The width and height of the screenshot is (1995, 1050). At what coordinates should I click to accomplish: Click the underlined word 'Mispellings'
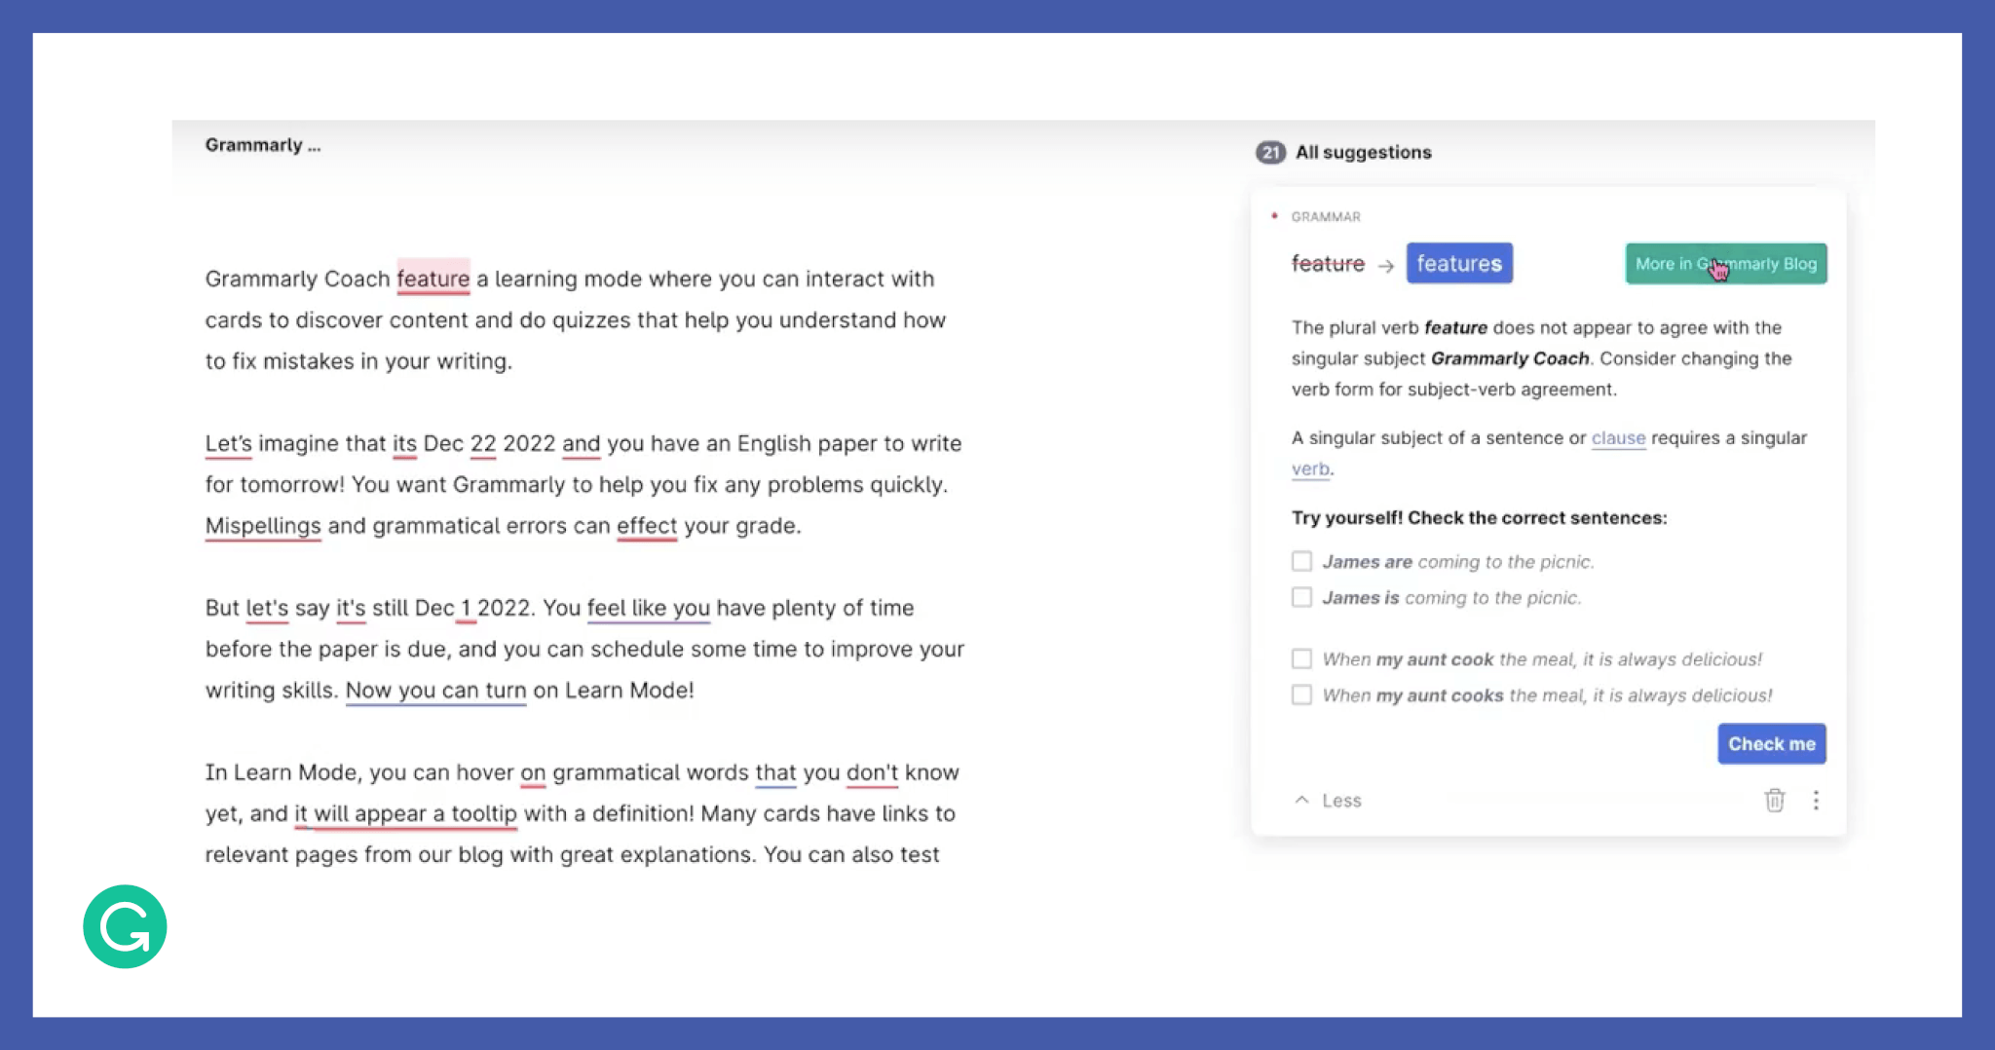[263, 526]
